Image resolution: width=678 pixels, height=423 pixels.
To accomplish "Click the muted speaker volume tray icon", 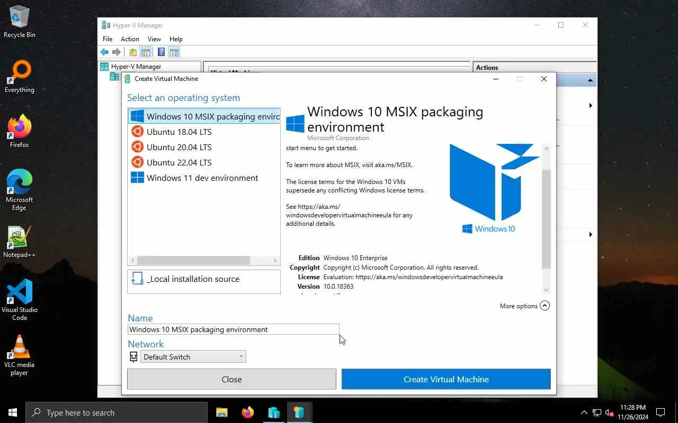I will click(x=610, y=412).
